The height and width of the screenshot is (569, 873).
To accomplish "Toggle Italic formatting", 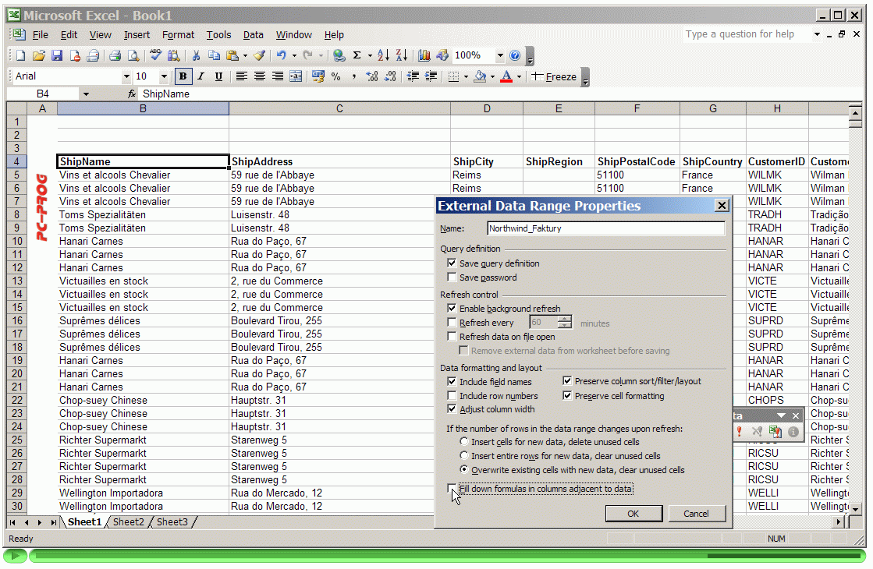I will 201,76.
